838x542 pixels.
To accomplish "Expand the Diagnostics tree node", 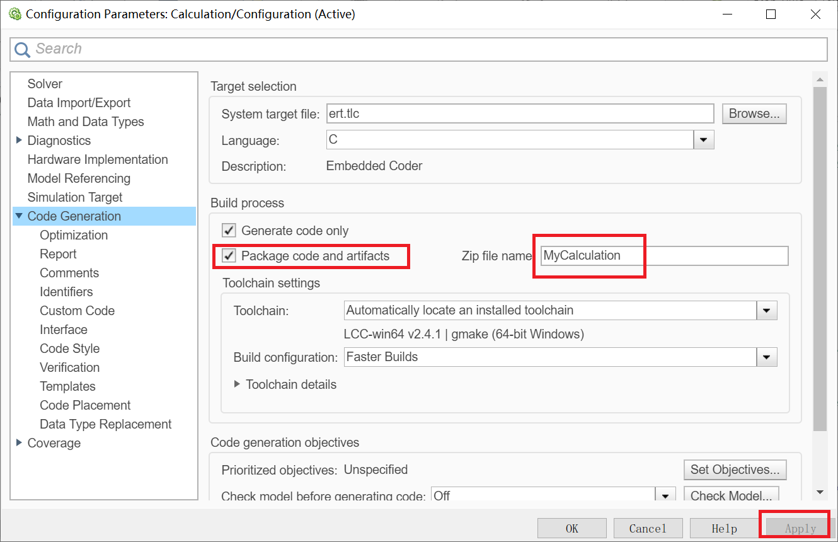I will click(x=19, y=141).
